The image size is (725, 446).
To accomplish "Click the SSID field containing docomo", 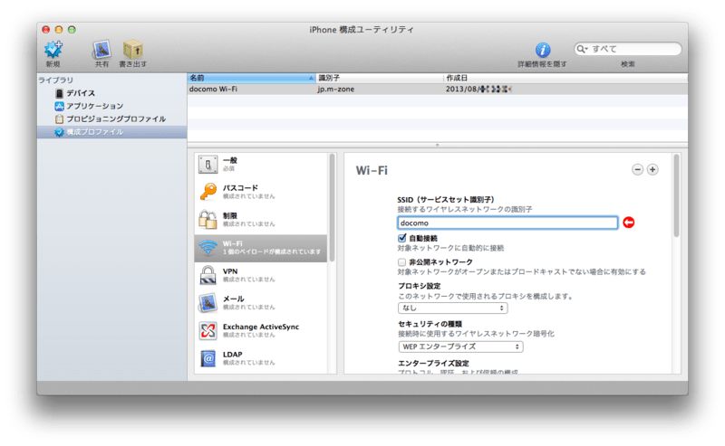I will pyautogui.click(x=507, y=223).
